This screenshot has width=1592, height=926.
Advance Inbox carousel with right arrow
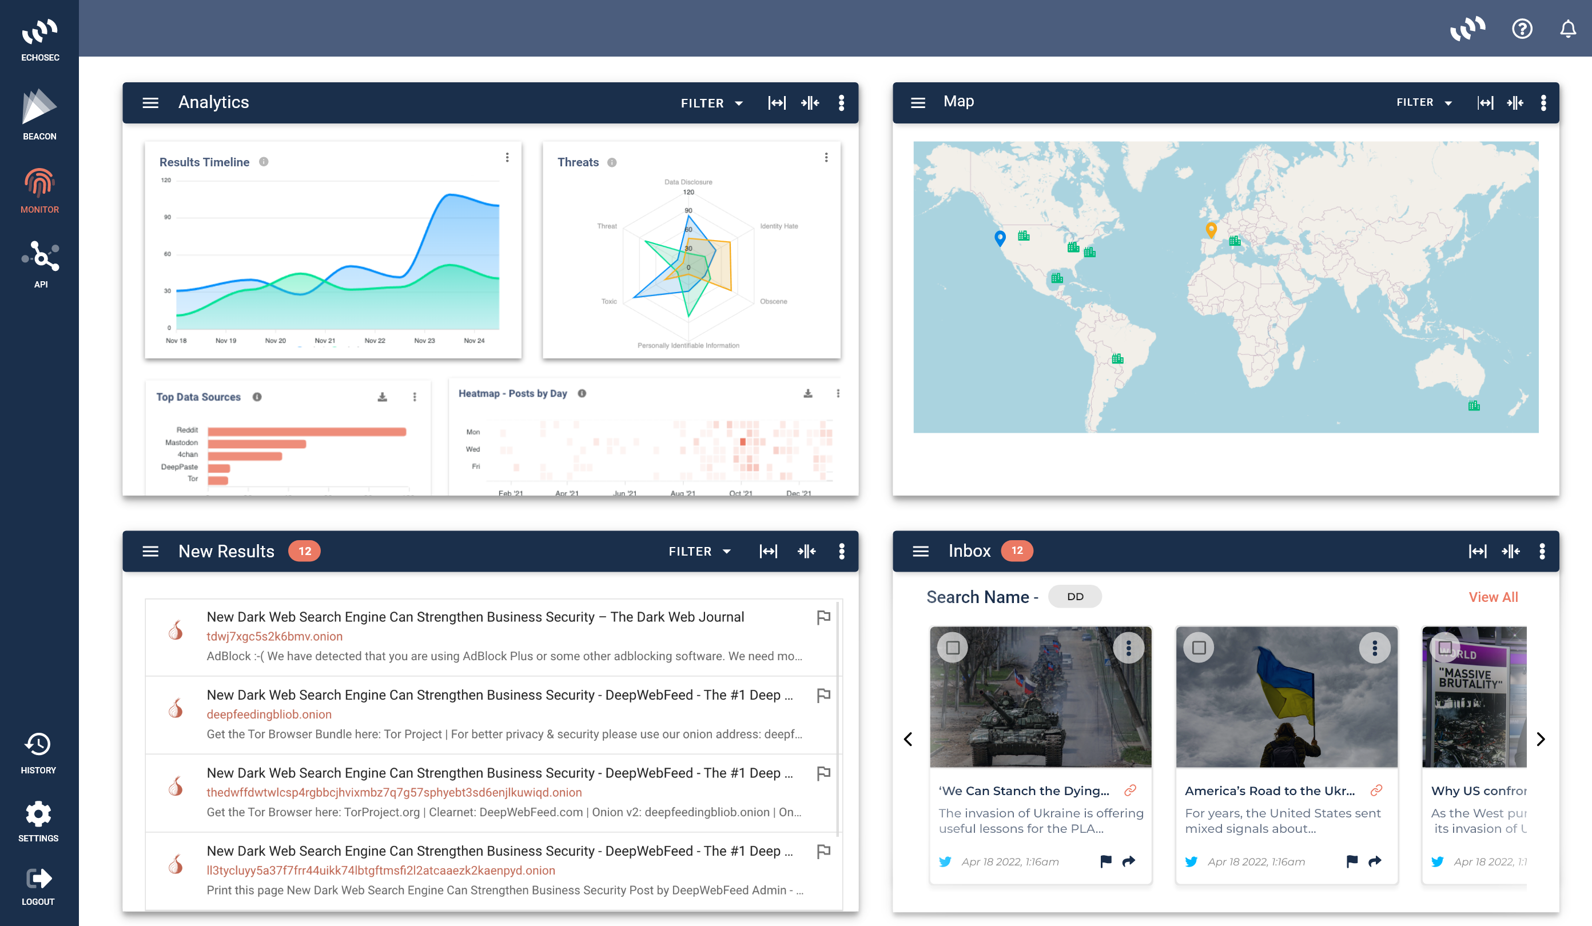pyautogui.click(x=1540, y=739)
